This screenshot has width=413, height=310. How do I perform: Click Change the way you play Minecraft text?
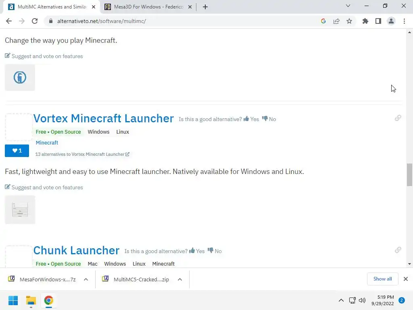coord(61,40)
